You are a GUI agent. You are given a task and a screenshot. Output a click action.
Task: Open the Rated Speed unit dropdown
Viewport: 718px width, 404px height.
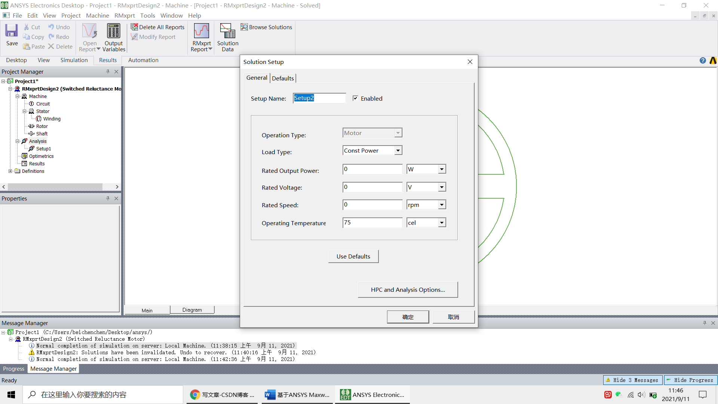pos(441,205)
